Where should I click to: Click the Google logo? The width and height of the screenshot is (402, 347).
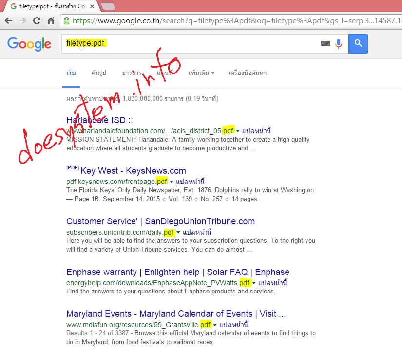29,44
